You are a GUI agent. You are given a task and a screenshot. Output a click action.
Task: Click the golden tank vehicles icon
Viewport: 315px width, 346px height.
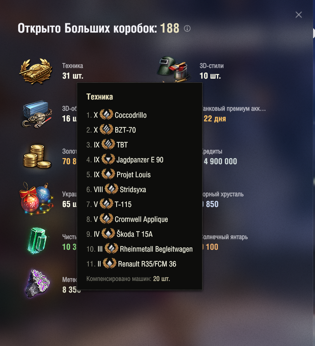36,71
